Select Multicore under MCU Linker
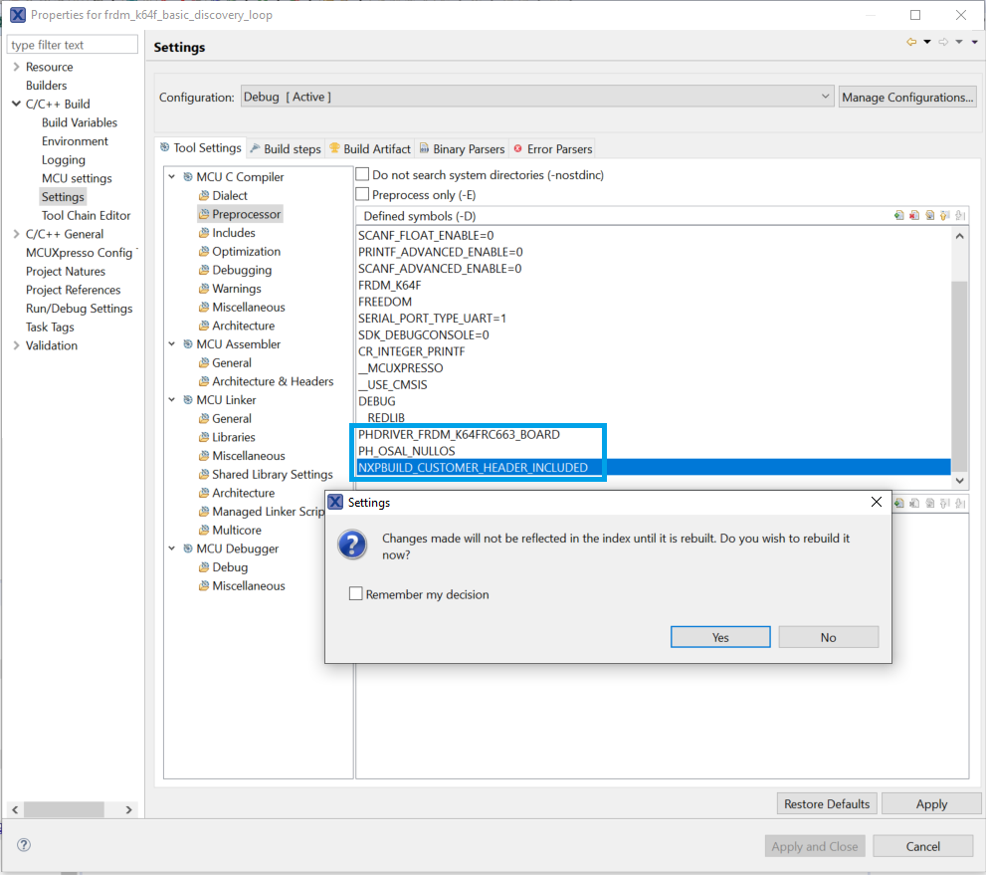This screenshot has width=986, height=875. (x=237, y=531)
